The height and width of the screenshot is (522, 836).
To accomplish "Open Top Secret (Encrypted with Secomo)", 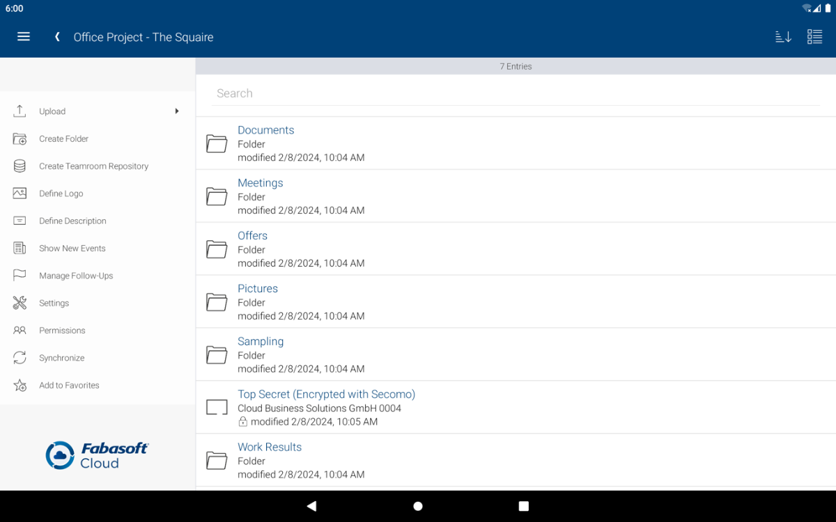I will pyautogui.click(x=327, y=395).
